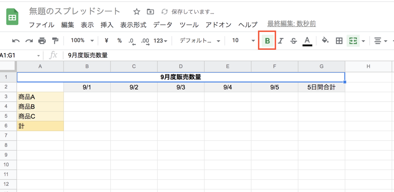Toggle strikethrough formatting

click(x=293, y=41)
